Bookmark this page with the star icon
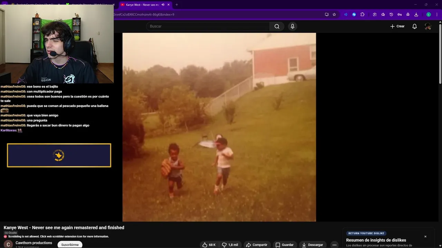This screenshot has width=442, height=248. click(334, 14)
